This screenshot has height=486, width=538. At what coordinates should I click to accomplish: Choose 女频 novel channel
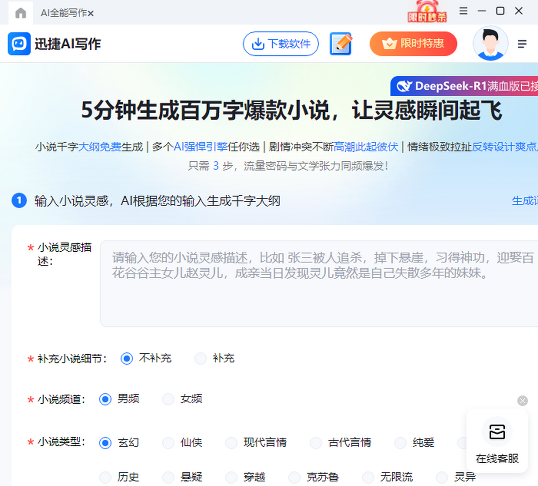coord(169,399)
